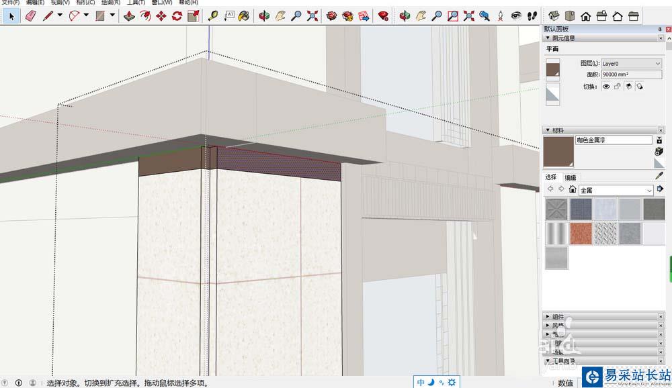
Task: Click the front face material swatch
Action: pyautogui.click(x=553, y=70)
